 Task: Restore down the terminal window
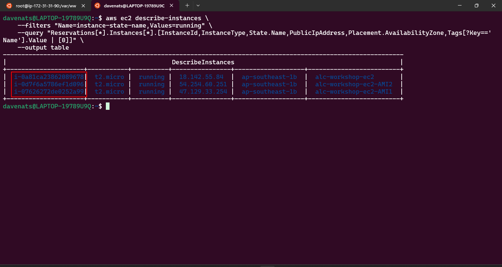476,6
